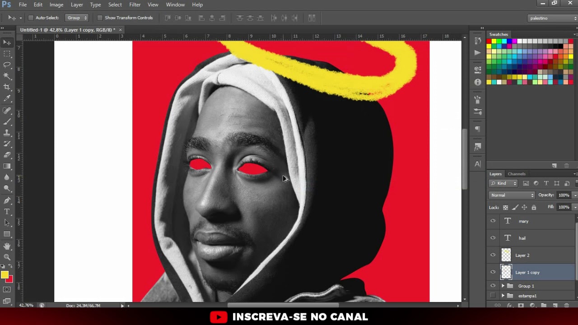This screenshot has height=325, width=578.
Task: Select the Eyedropper tool
Action: (x=7, y=98)
